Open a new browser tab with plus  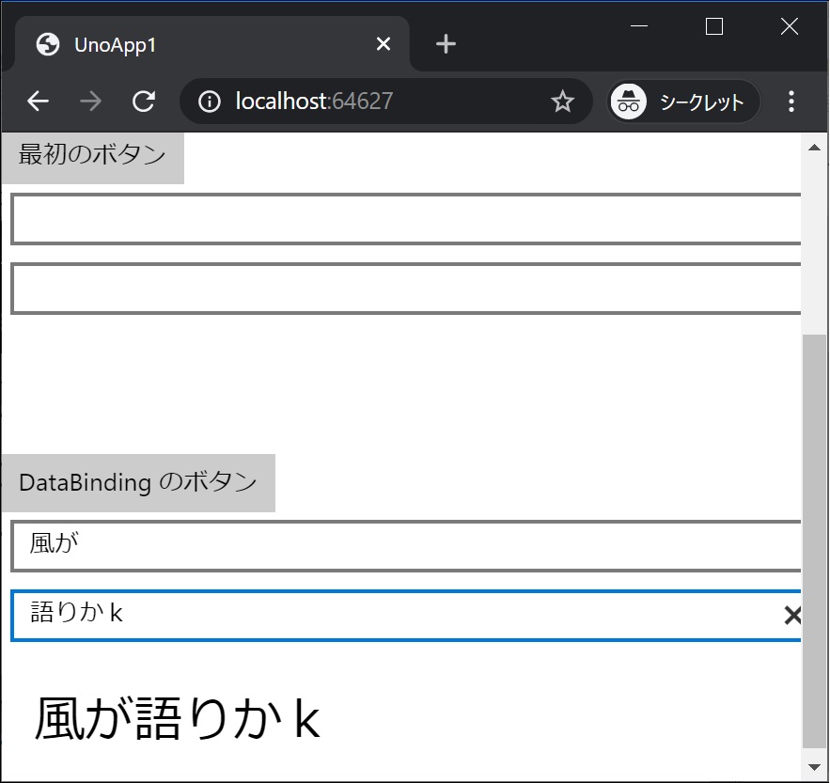(x=445, y=43)
